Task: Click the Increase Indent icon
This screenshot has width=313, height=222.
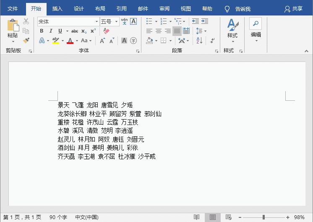Action: pos(204,21)
